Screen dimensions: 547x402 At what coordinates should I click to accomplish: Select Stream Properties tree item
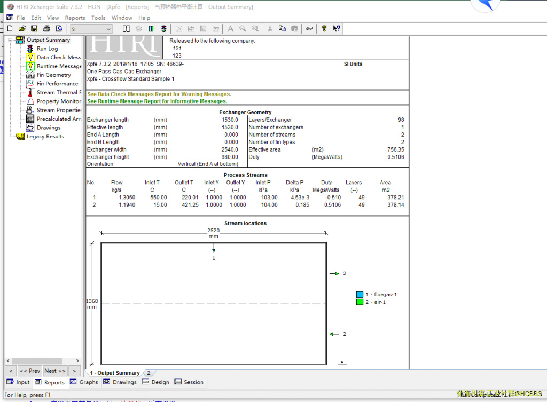pyautogui.click(x=59, y=110)
